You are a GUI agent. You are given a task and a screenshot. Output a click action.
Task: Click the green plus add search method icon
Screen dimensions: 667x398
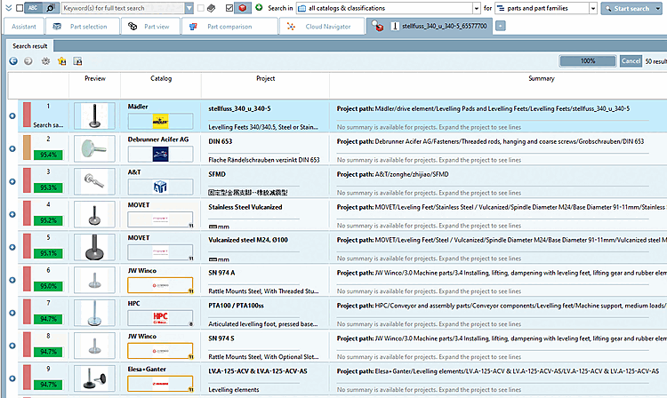(259, 8)
